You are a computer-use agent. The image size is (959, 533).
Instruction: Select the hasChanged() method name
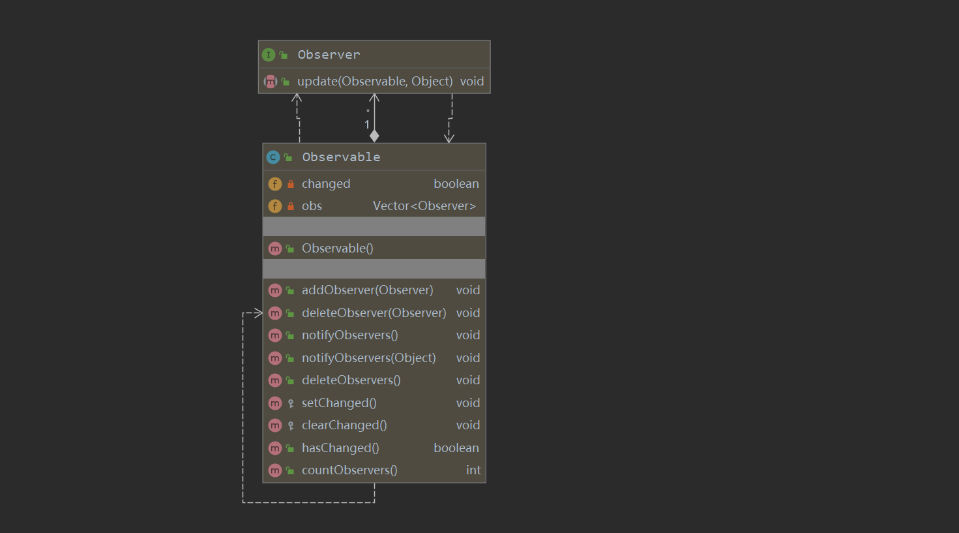pyautogui.click(x=340, y=448)
